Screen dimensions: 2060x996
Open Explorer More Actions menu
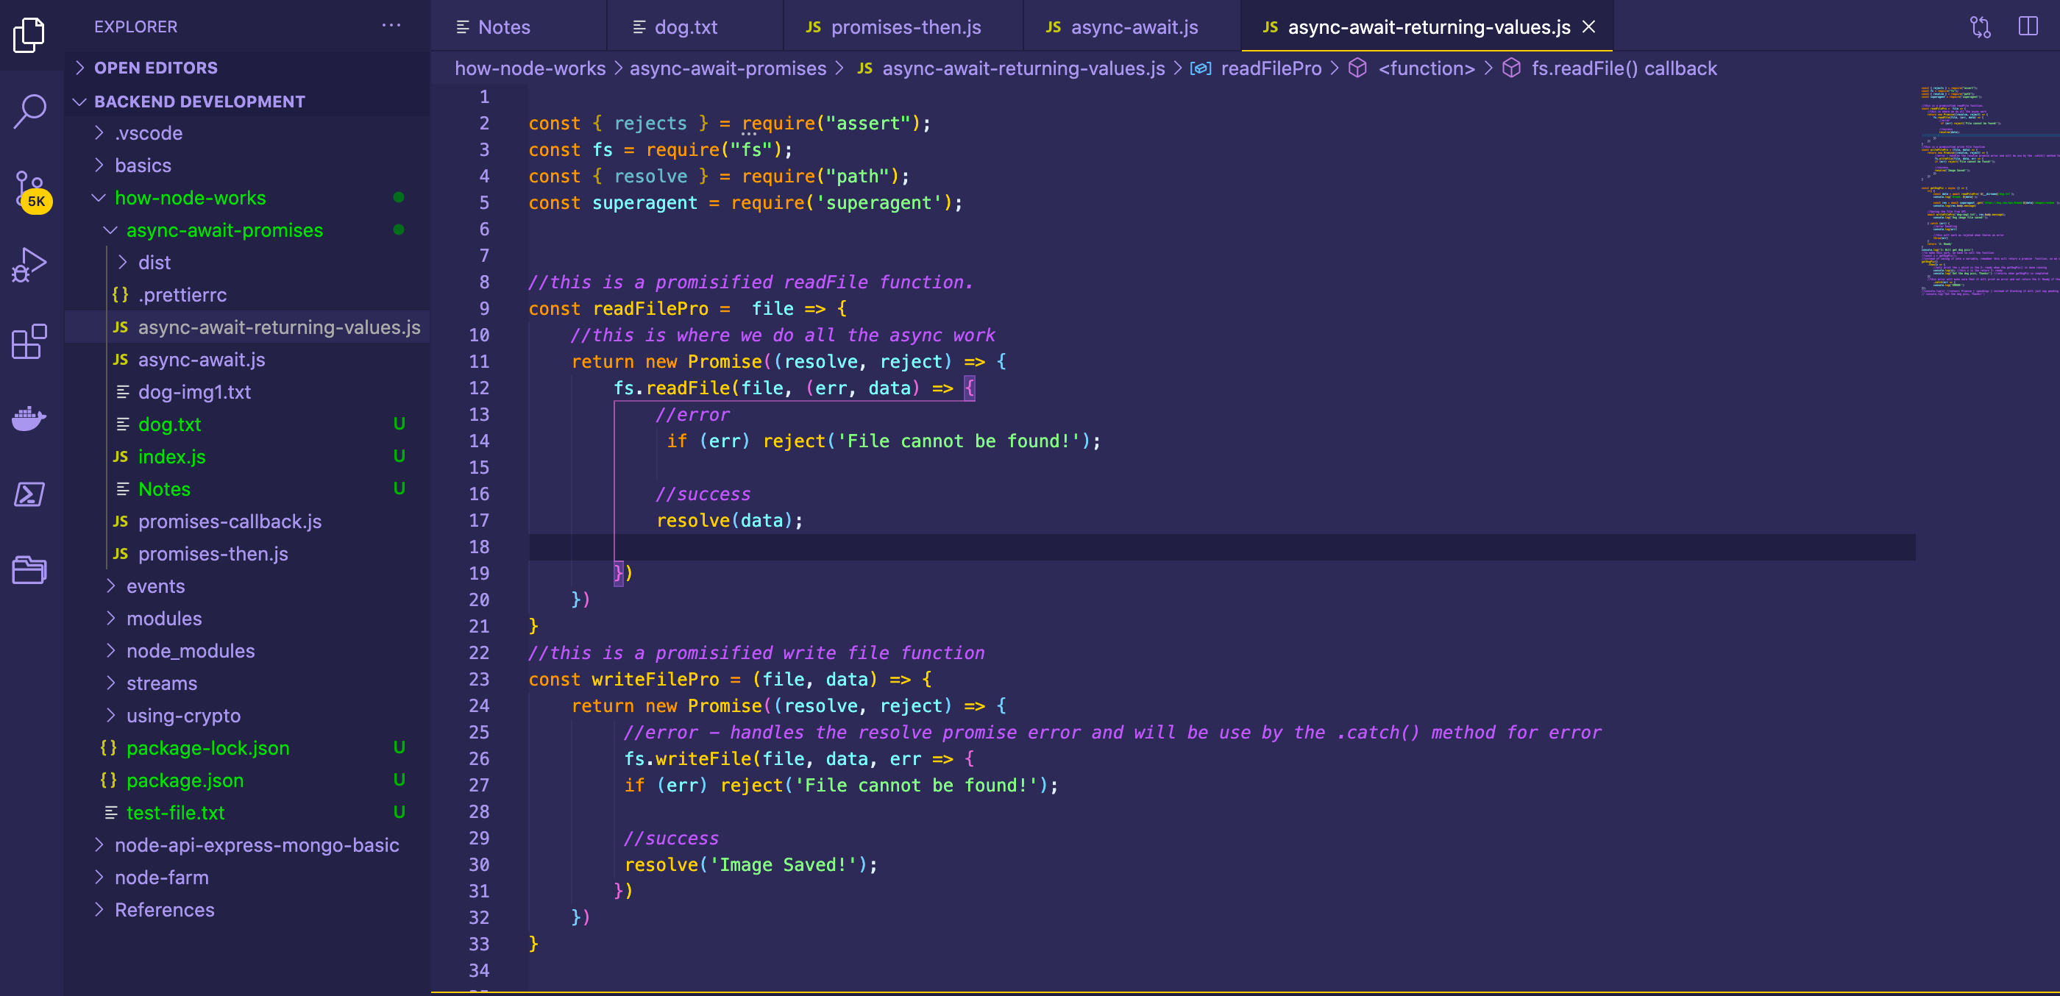click(x=391, y=26)
